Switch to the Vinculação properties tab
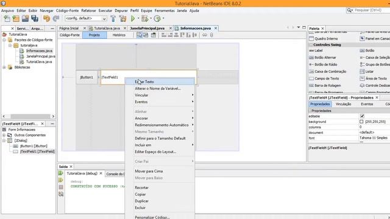This screenshot has height=219, width=390. click(343, 104)
